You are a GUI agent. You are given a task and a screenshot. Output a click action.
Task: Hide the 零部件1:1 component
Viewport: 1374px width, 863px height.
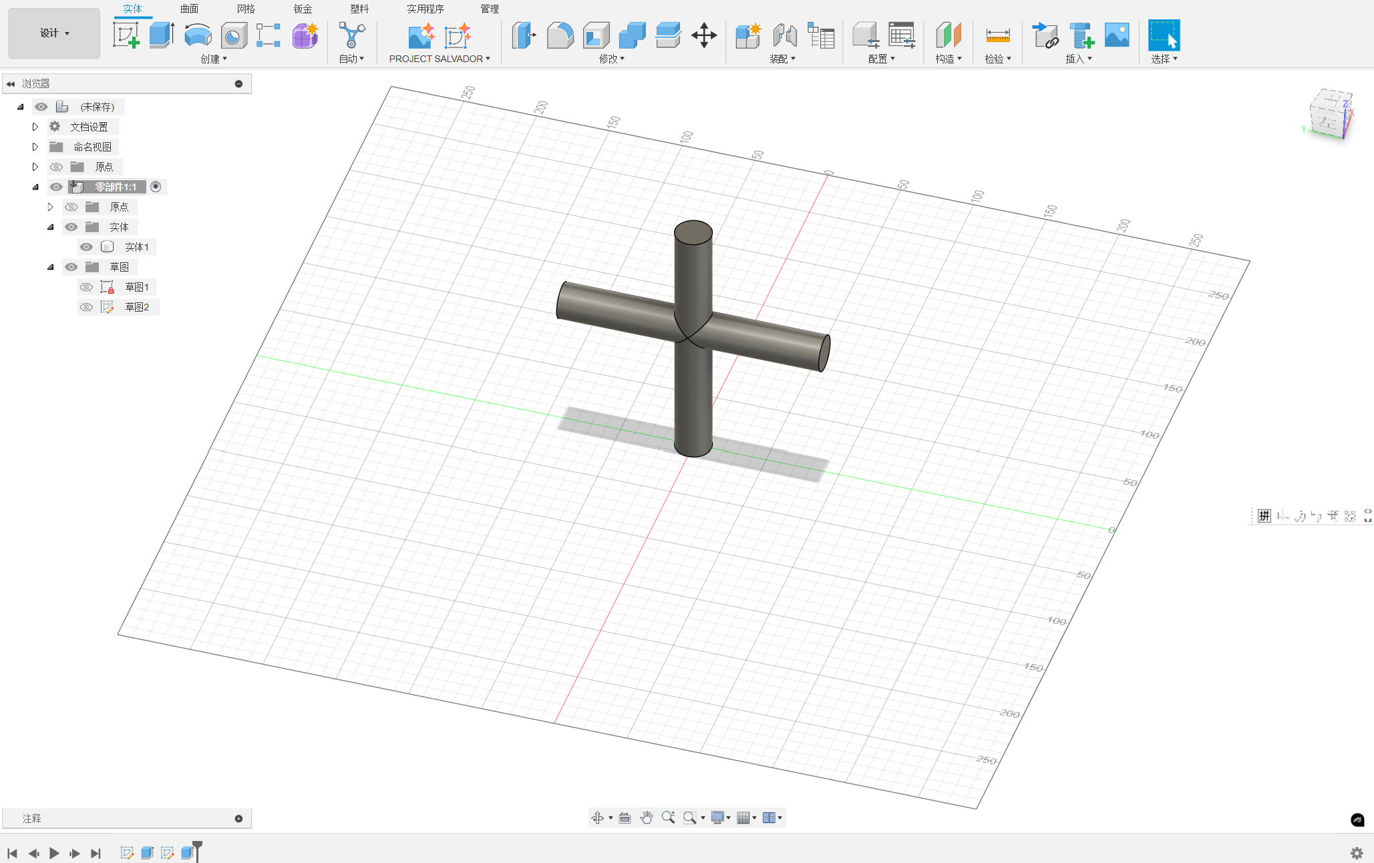(x=56, y=187)
